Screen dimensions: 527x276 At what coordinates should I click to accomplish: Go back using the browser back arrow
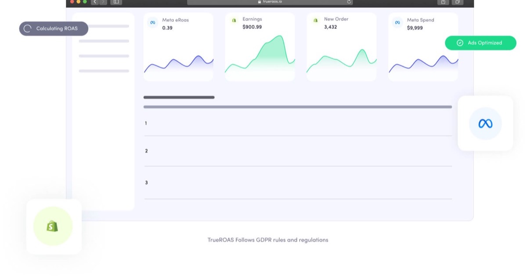[x=95, y=2]
